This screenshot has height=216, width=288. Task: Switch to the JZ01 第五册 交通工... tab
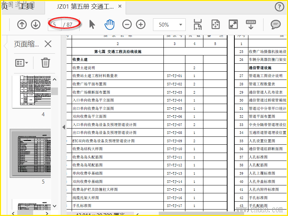click(x=85, y=6)
